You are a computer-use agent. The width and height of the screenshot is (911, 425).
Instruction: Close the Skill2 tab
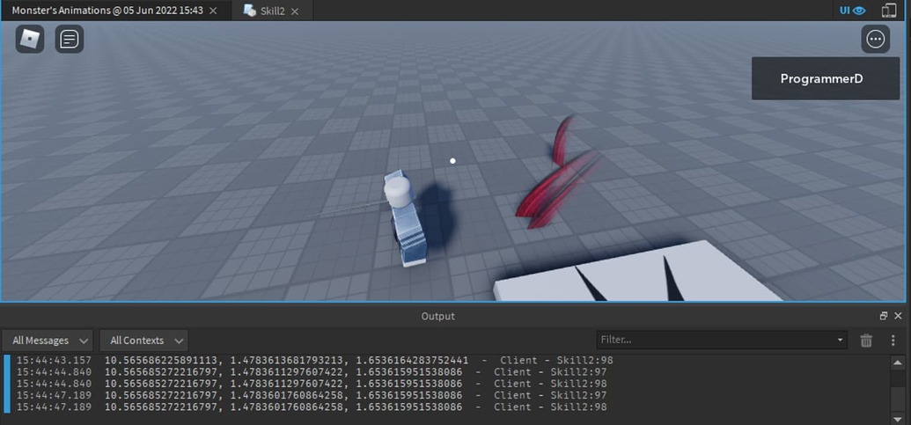tap(295, 11)
